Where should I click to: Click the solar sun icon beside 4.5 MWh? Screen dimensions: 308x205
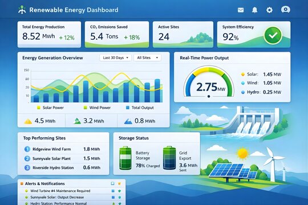click(28, 121)
